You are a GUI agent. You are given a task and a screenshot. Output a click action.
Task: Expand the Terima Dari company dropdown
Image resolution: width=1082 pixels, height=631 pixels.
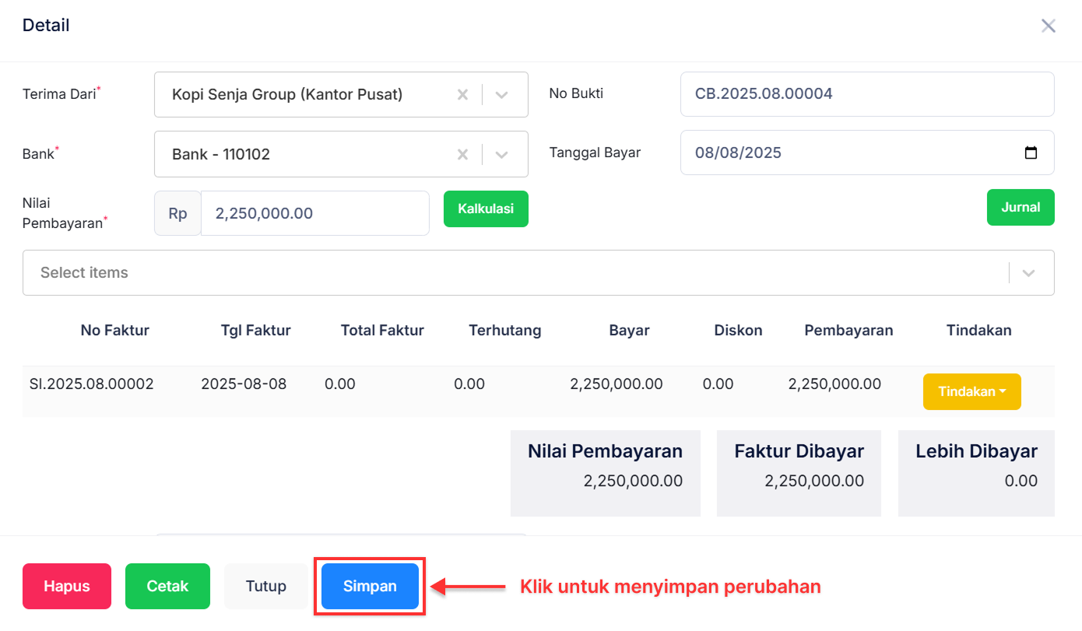point(501,94)
